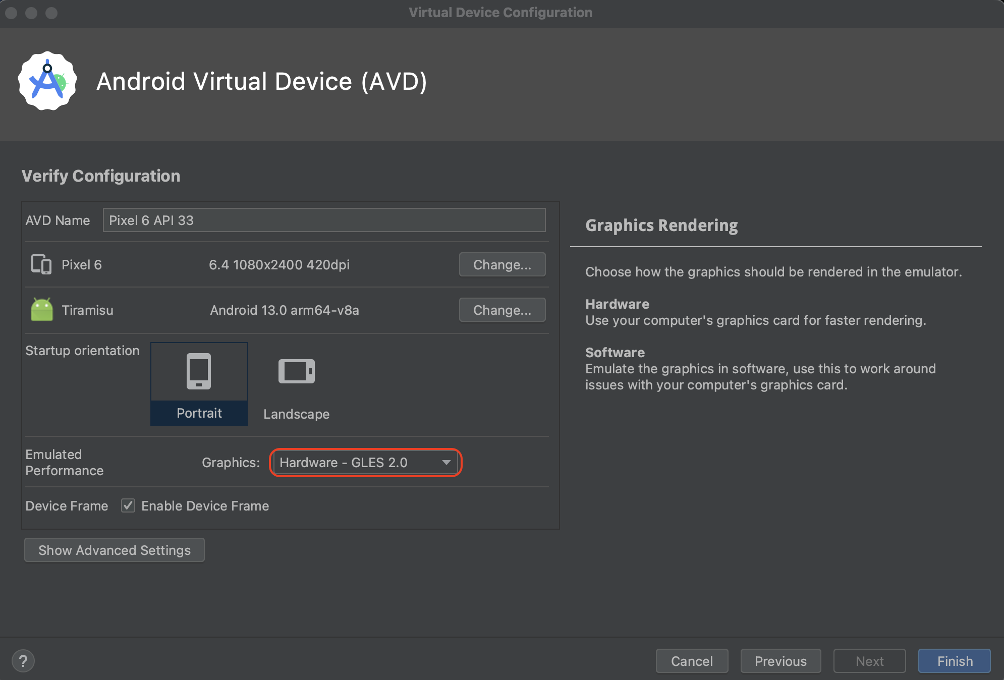1004x680 pixels.
Task: Change the Tiramisu system image
Action: point(502,310)
